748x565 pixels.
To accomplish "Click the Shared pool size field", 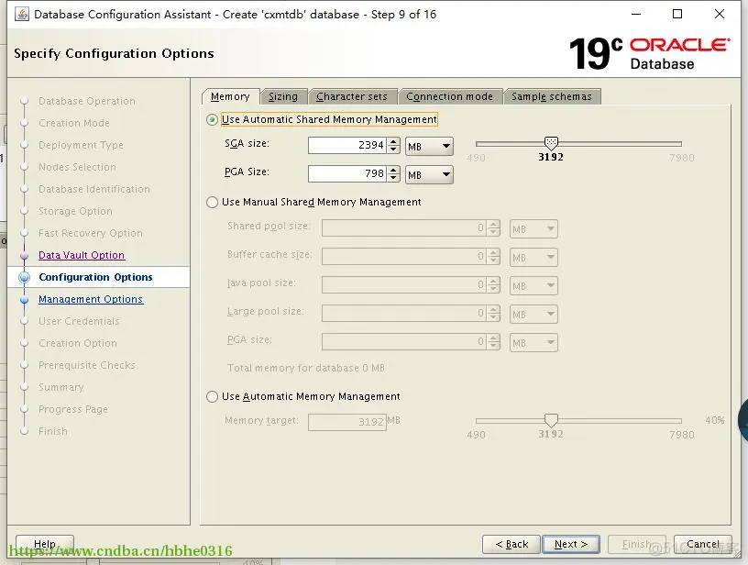I will click(x=404, y=228).
